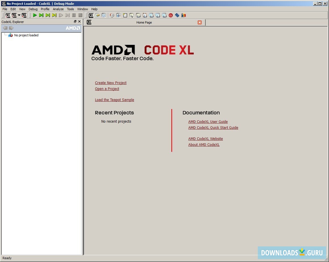
Task: Open the AMD CodeXL User Guide link
Action: coord(208,121)
